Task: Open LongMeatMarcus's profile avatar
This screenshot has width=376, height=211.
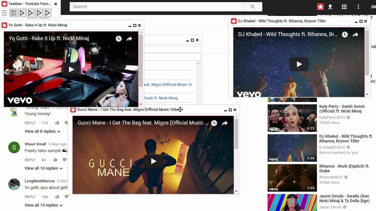Action: (14, 184)
